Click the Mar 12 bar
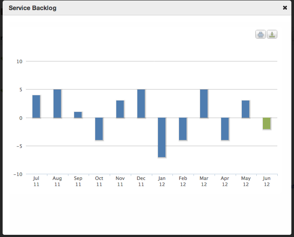The width and height of the screenshot is (294, 237). 204,104
